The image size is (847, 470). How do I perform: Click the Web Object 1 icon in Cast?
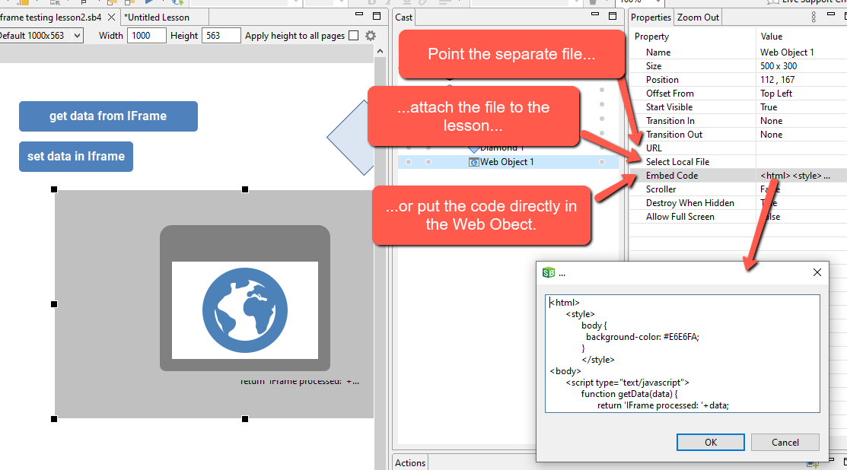tap(474, 162)
